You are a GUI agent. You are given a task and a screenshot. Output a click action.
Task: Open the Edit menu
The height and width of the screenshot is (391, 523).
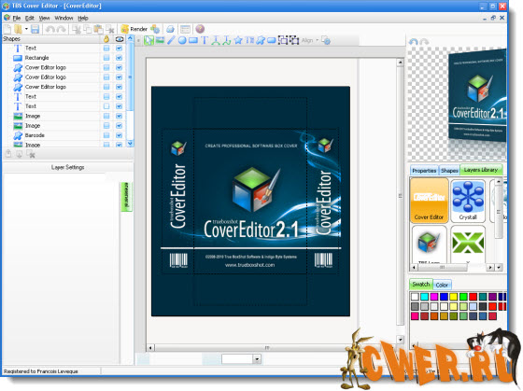[30, 18]
